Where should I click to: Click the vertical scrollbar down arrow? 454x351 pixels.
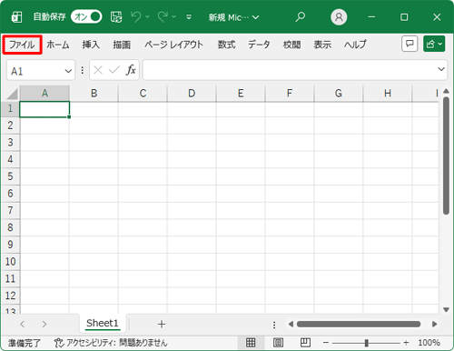click(446, 309)
